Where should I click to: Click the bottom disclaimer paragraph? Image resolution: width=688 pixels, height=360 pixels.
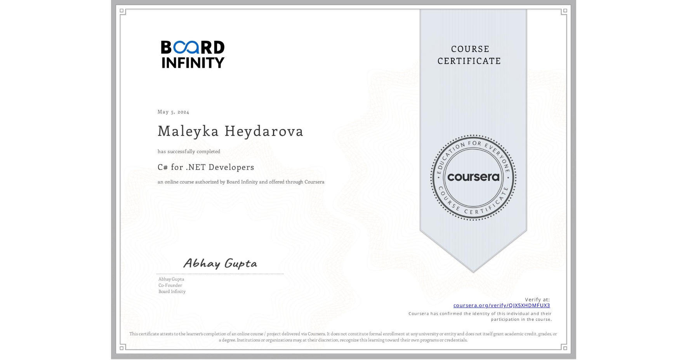point(343,336)
